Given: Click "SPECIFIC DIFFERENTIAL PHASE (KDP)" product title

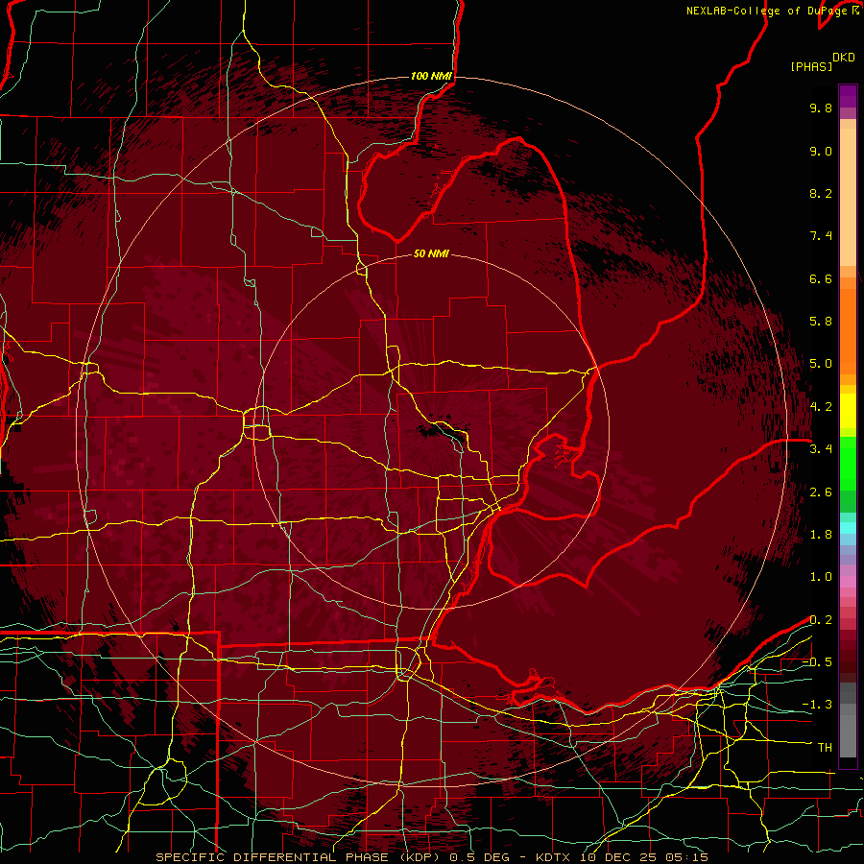Looking at the screenshot, I should (x=299, y=857).
